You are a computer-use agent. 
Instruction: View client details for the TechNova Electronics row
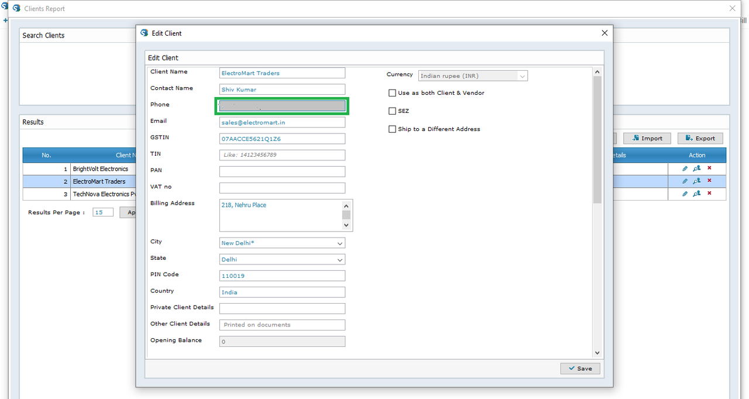click(x=697, y=194)
